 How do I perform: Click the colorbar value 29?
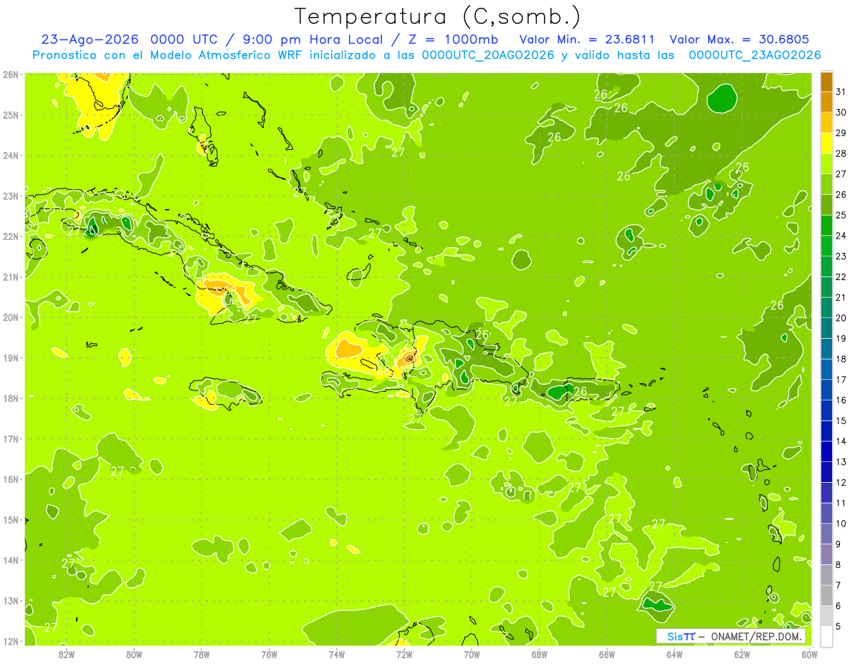pyautogui.click(x=841, y=133)
